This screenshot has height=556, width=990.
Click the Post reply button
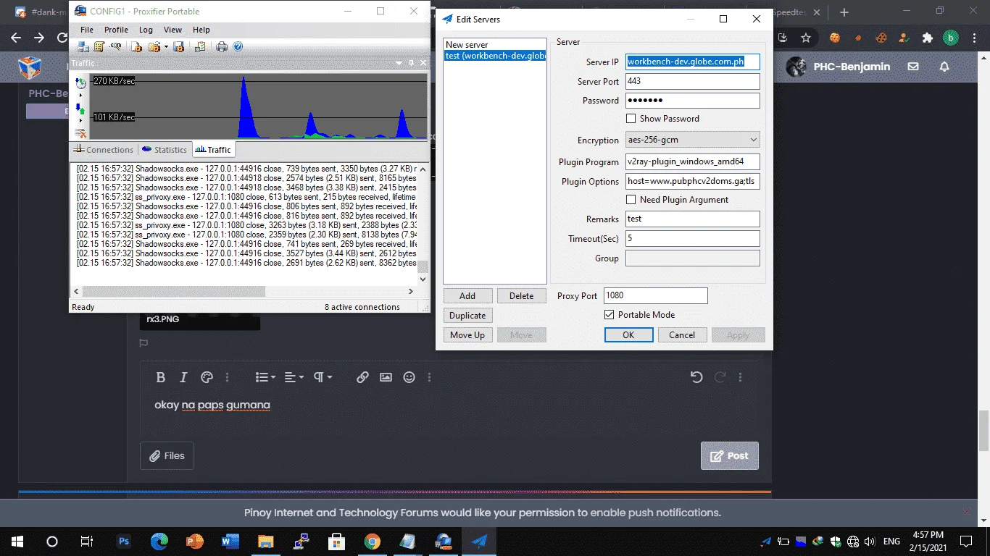pos(729,455)
